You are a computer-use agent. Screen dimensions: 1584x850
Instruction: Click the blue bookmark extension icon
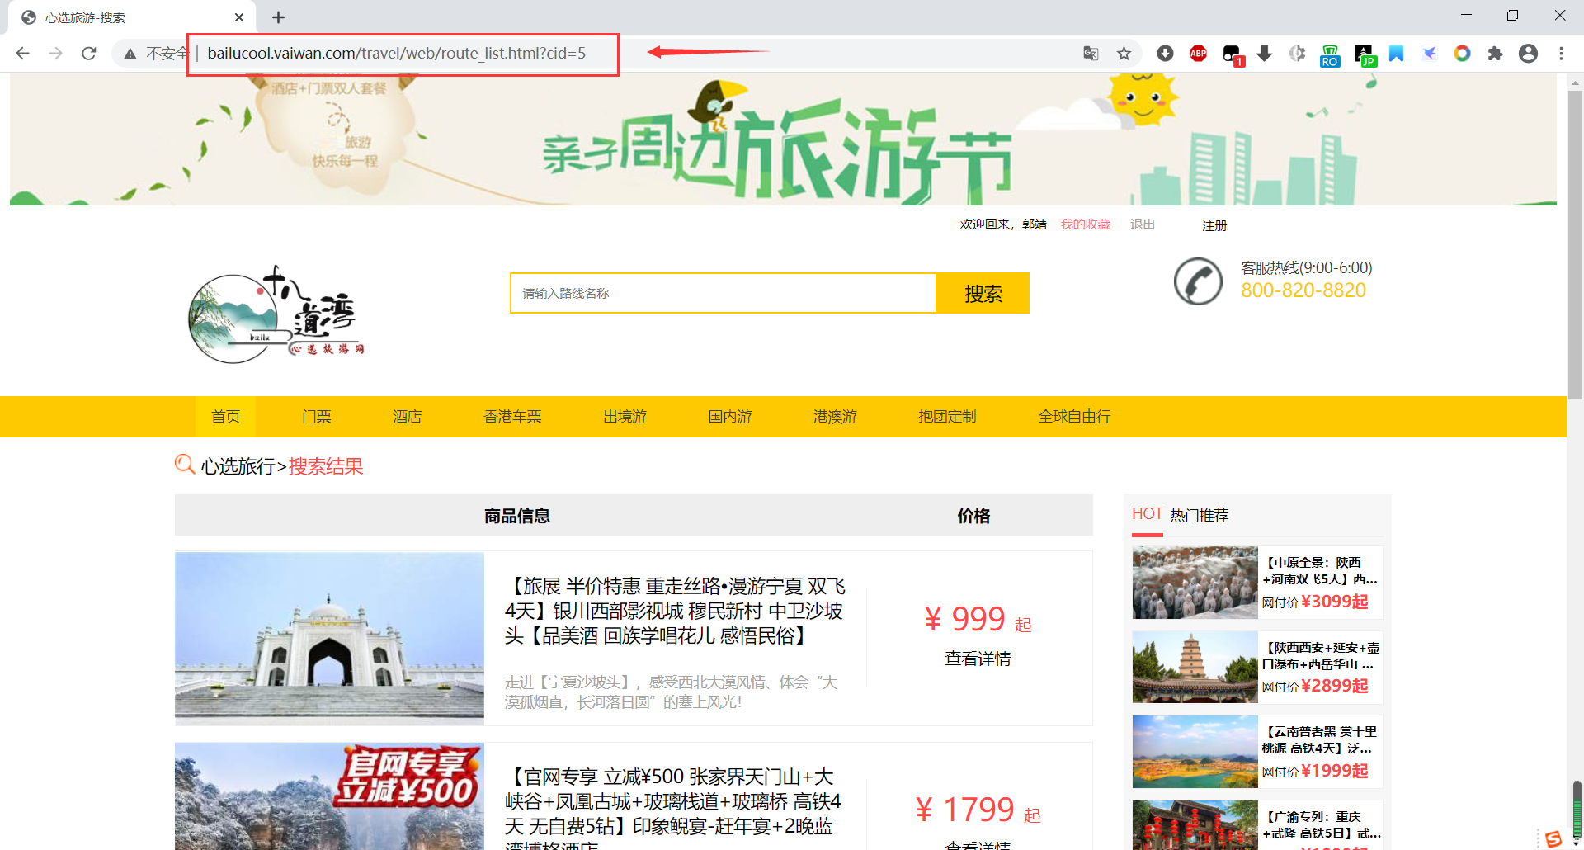(x=1397, y=53)
